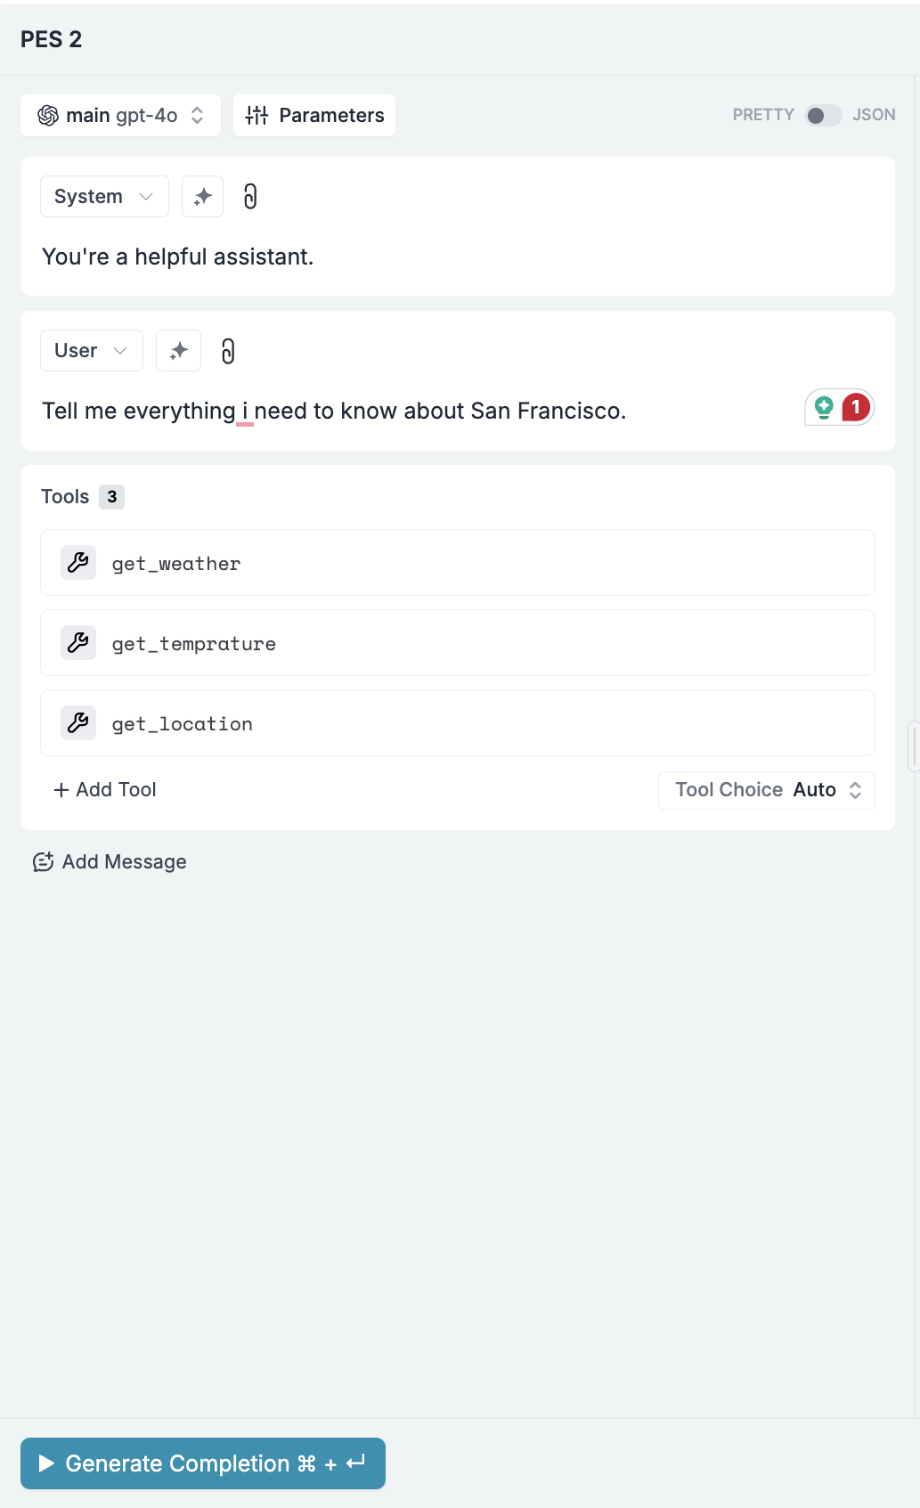Image resolution: width=920 pixels, height=1508 pixels.
Task: Expand the System role dropdown
Action: tap(104, 196)
